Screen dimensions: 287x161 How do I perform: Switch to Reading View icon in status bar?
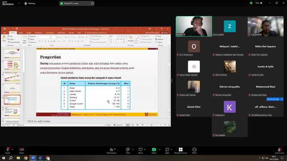pos(138,125)
